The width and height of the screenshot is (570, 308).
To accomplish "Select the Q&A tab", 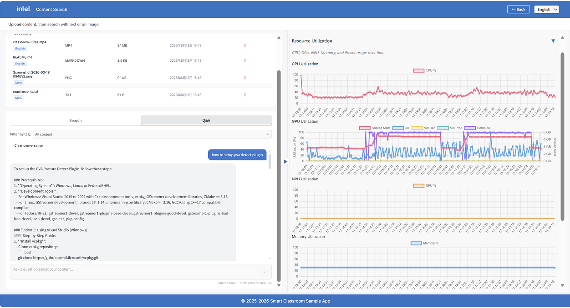I will [x=206, y=120].
